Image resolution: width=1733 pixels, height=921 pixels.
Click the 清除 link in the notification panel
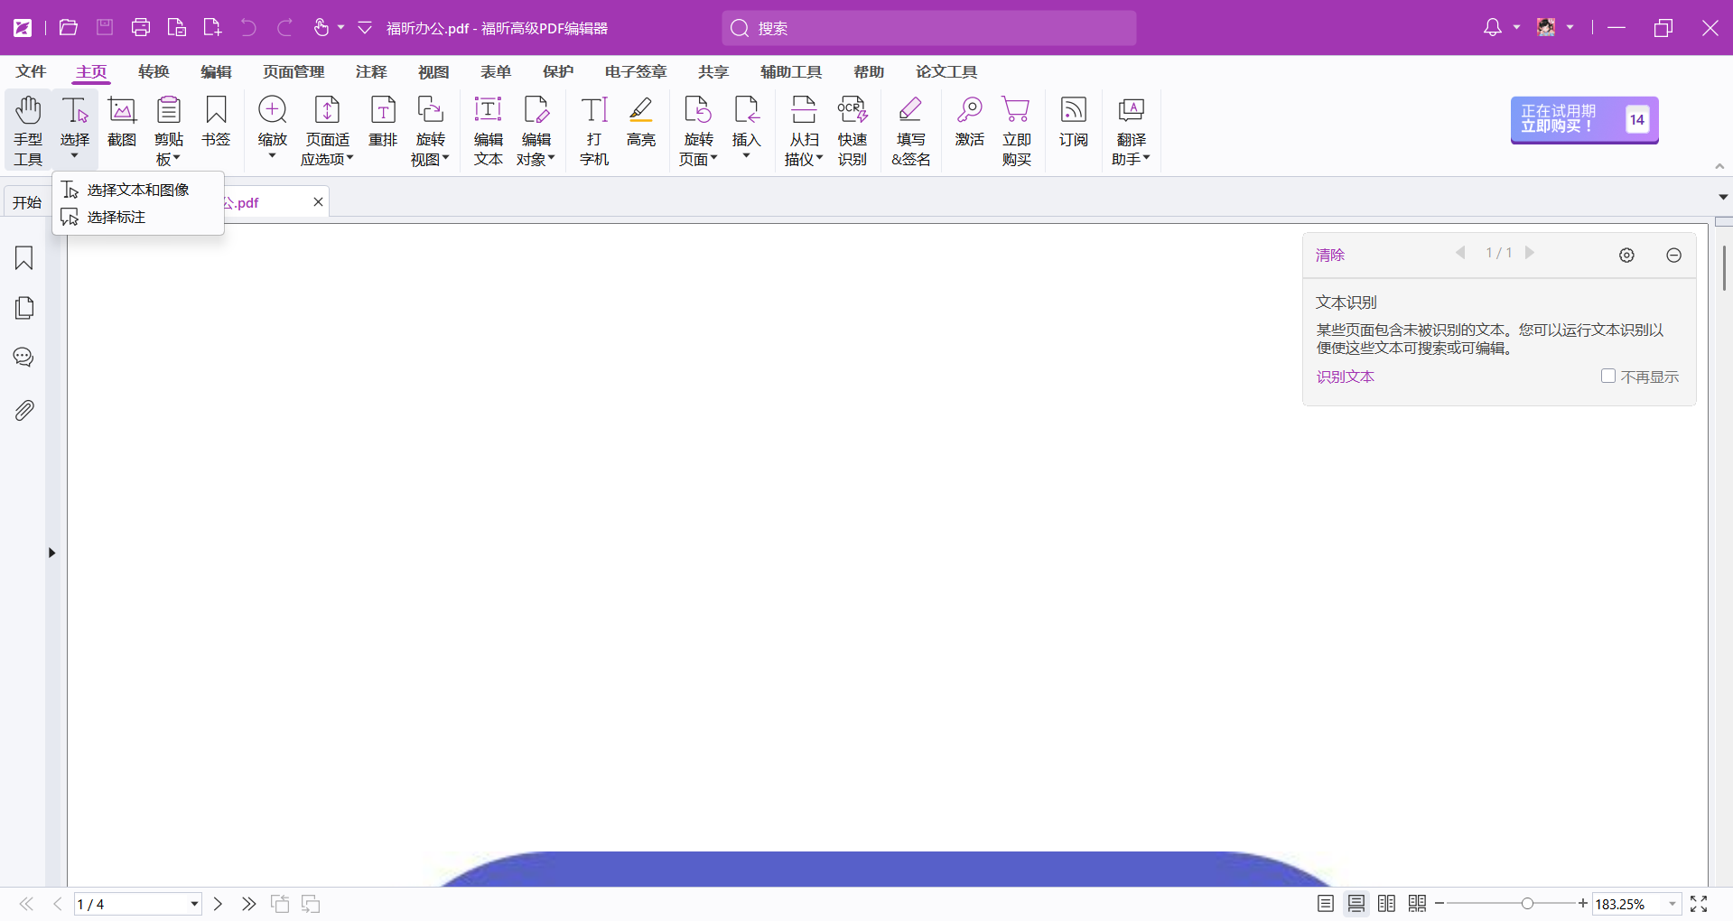[1329, 256]
